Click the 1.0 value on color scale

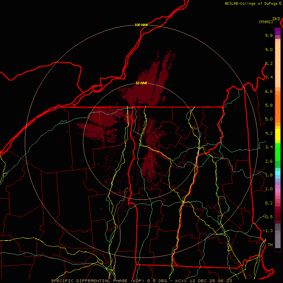(x=269, y=189)
